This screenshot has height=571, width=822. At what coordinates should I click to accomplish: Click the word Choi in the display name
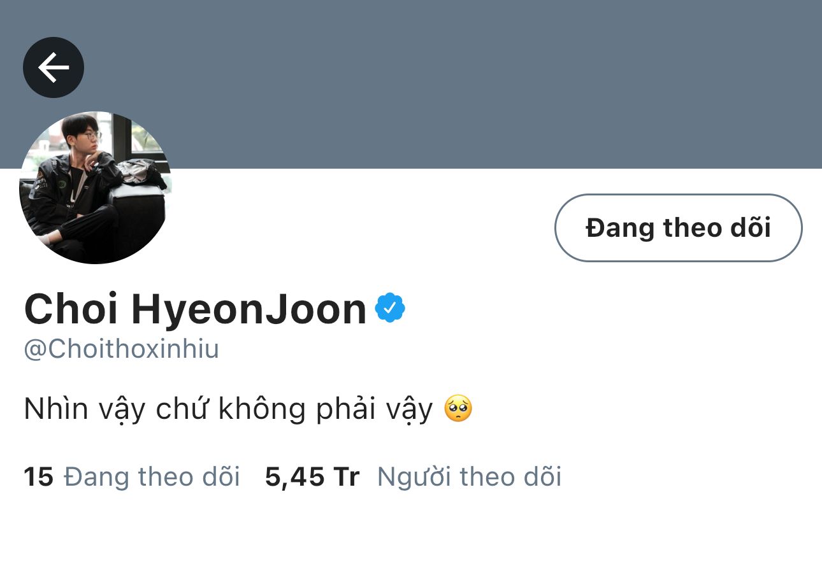coord(71,309)
